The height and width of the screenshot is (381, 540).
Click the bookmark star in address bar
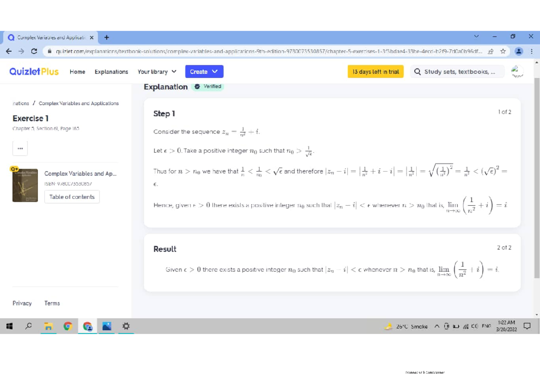(503, 51)
